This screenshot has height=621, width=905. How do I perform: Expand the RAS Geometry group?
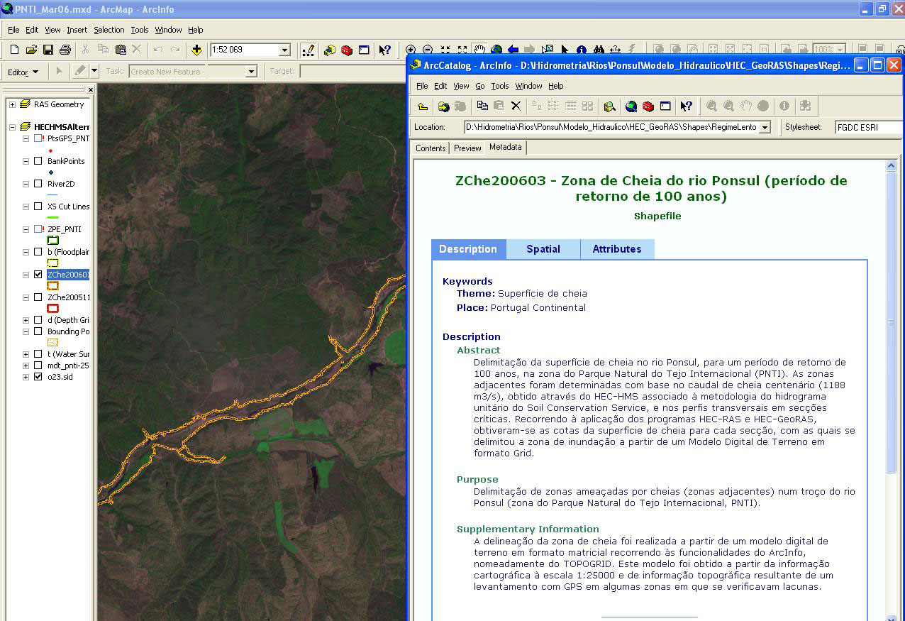12,104
